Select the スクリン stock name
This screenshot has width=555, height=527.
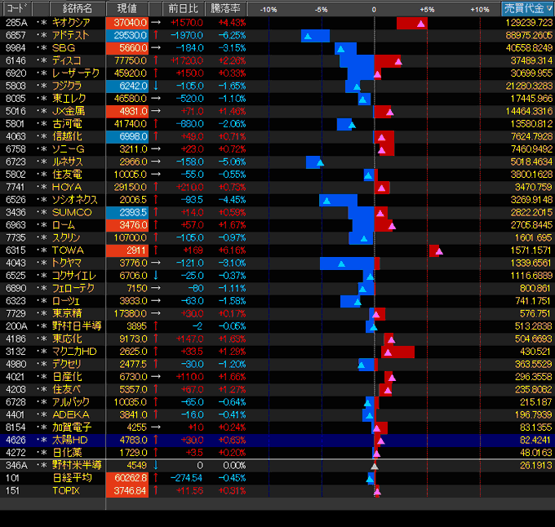(66, 237)
